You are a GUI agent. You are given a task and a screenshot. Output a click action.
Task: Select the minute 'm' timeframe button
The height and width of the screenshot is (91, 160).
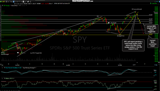point(8,2)
